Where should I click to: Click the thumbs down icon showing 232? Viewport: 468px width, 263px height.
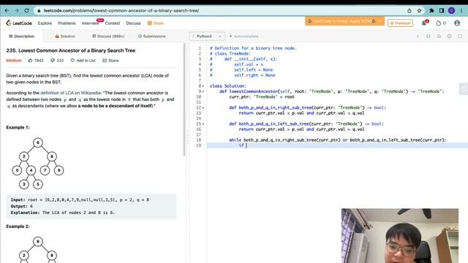[x=53, y=60]
